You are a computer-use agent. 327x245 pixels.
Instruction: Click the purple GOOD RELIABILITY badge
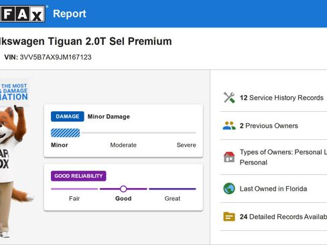coord(78,176)
